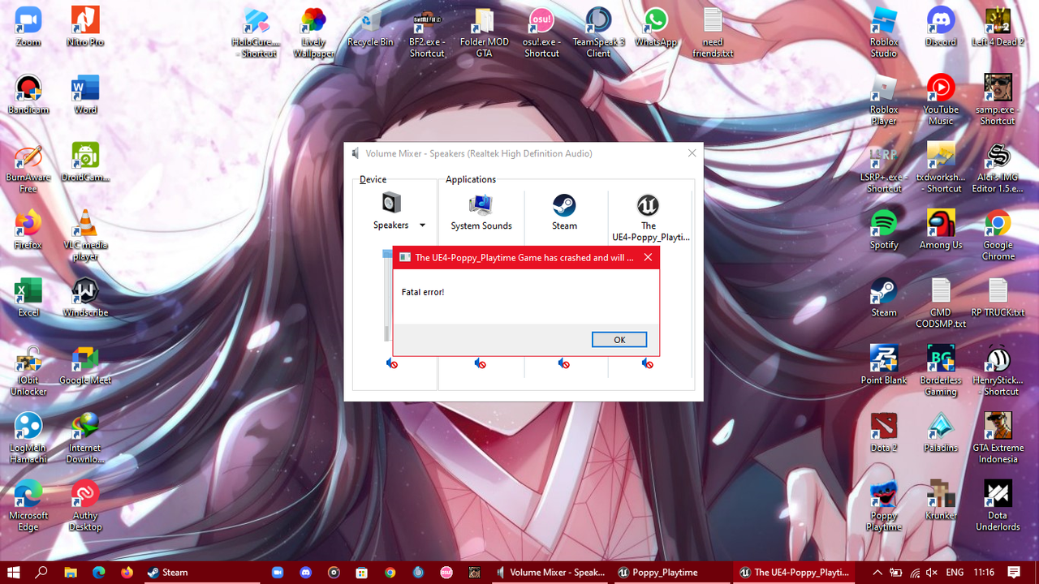Screen dimensions: 1039x584
Task: Open the ENG language switcher
Action: coord(955,573)
